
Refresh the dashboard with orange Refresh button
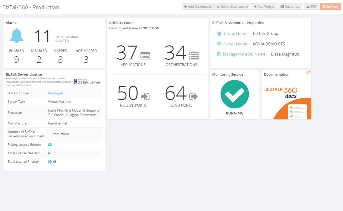pyautogui.click(x=330, y=7)
